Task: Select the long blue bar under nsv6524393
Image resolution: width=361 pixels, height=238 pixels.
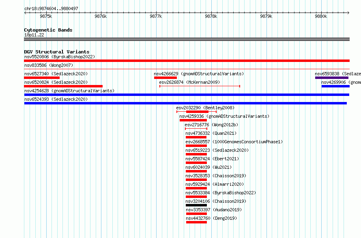Action: (185, 103)
